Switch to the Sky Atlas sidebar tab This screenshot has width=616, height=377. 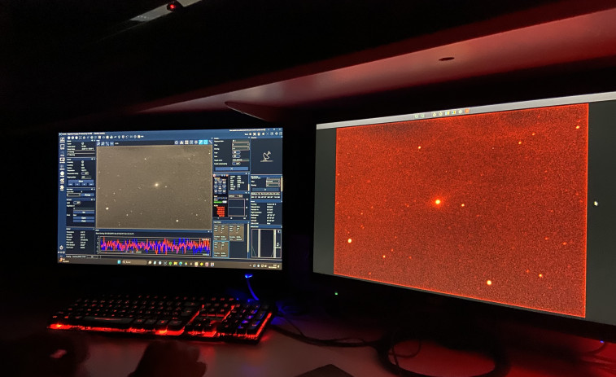tap(62, 148)
